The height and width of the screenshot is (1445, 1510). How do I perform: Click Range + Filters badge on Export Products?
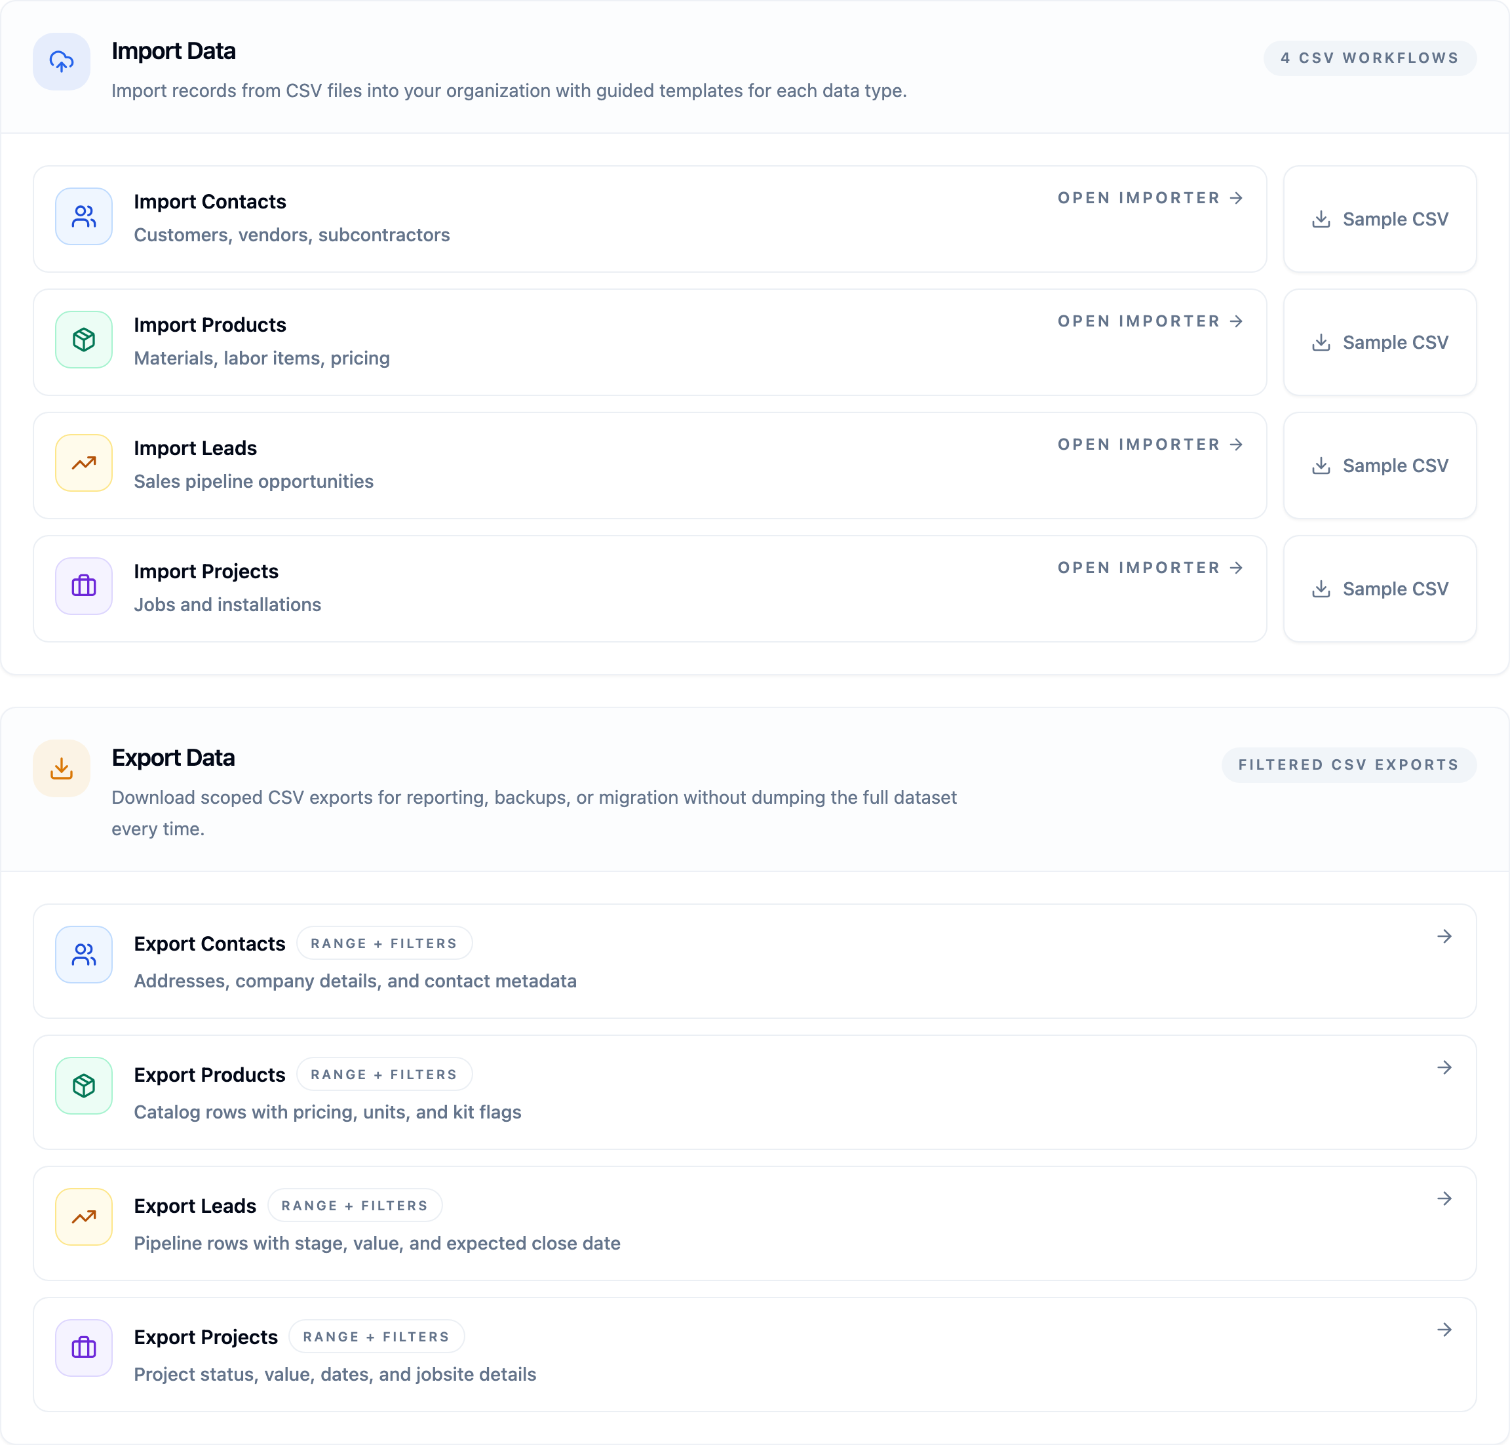384,1074
